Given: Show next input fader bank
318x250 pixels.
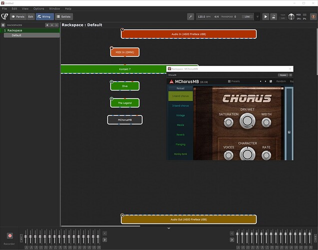Looking at the screenshot, I should (105, 240).
